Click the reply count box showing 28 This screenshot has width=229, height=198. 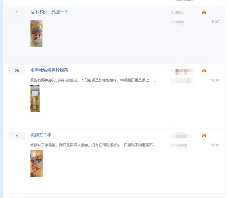coord(17,71)
